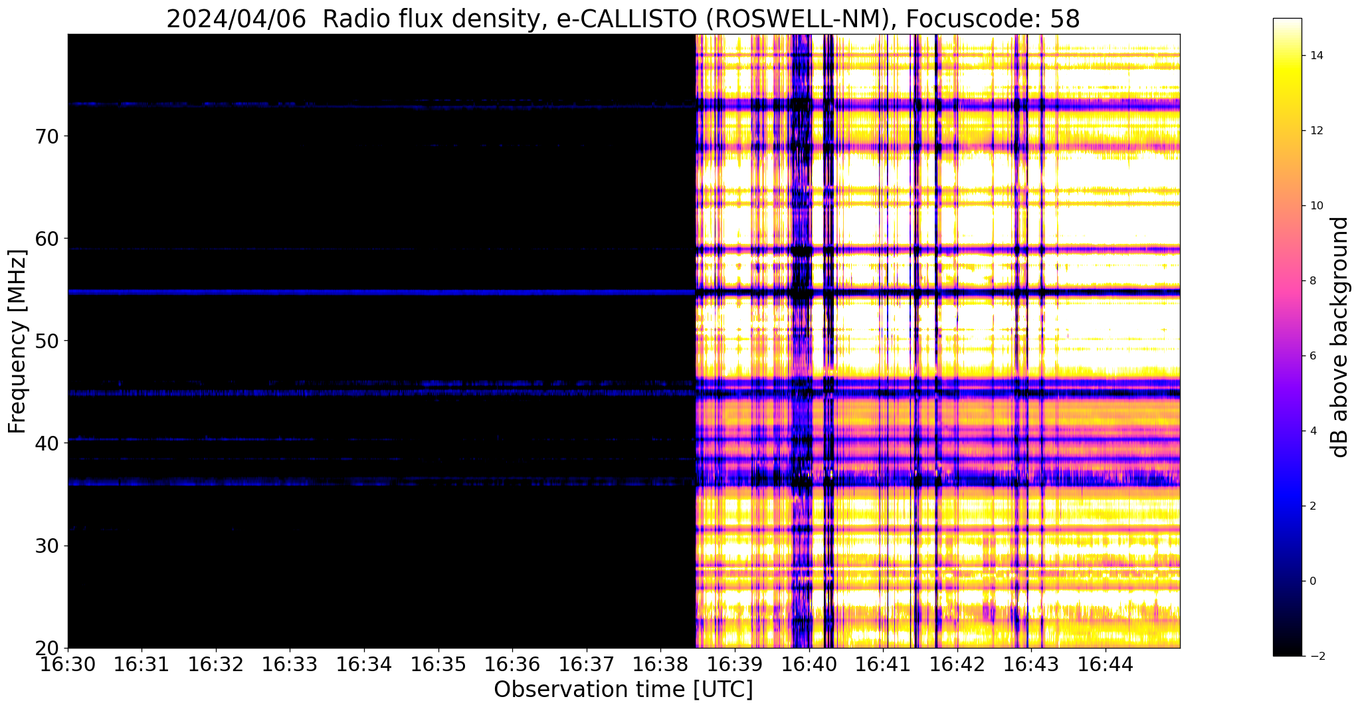Click the colorbar tick label 12
Image resolution: width=1360 pixels, height=709 pixels.
(x=1315, y=131)
